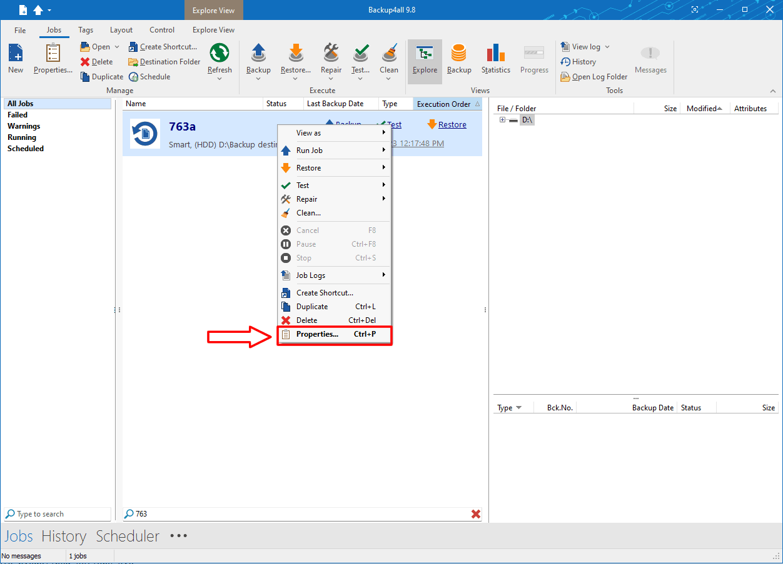Viewport: 783px width, 564px height.
Task: Switch to the Backup view icon
Action: (459, 59)
